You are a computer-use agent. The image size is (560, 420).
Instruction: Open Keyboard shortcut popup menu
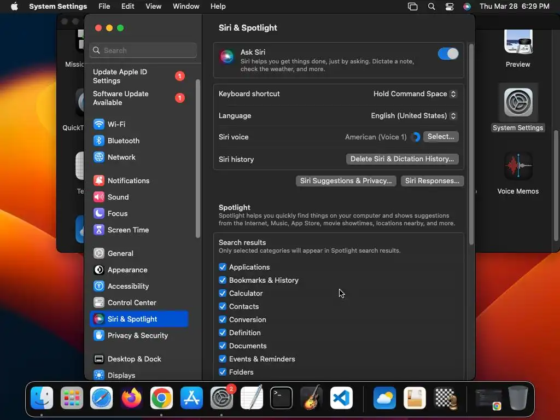pyautogui.click(x=415, y=94)
